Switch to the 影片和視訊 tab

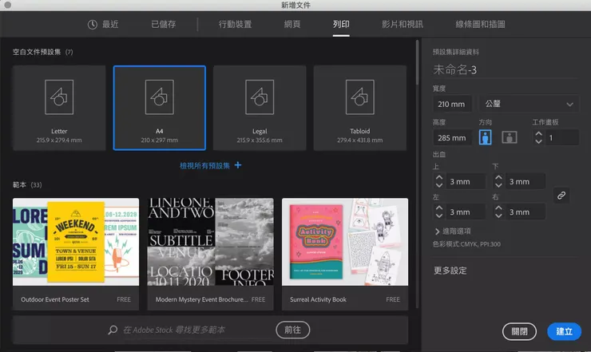[x=403, y=25]
